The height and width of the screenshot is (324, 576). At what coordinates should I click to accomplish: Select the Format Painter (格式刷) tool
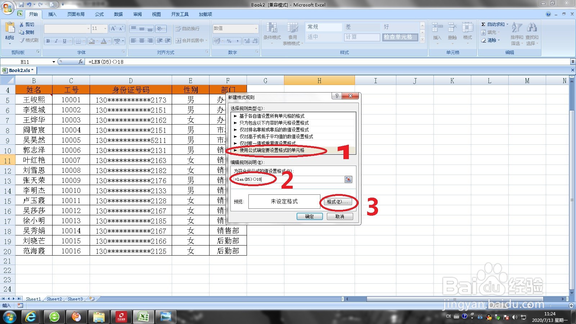click(28, 40)
